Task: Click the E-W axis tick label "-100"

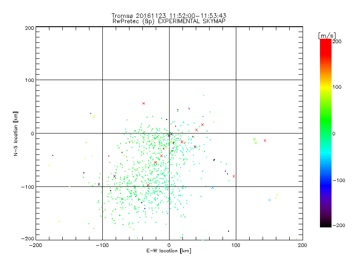Action: [102, 245]
